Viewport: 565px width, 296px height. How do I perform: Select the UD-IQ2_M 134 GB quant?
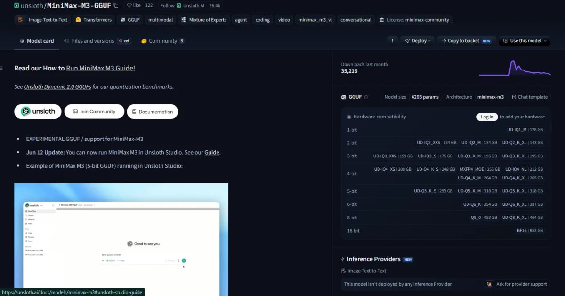(479, 142)
